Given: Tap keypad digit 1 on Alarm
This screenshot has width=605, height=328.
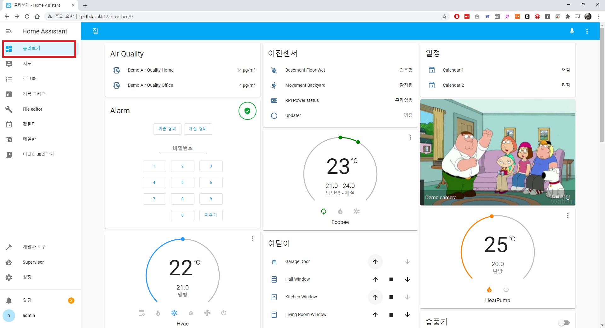Looking at the screenshot, I should 154,166.
